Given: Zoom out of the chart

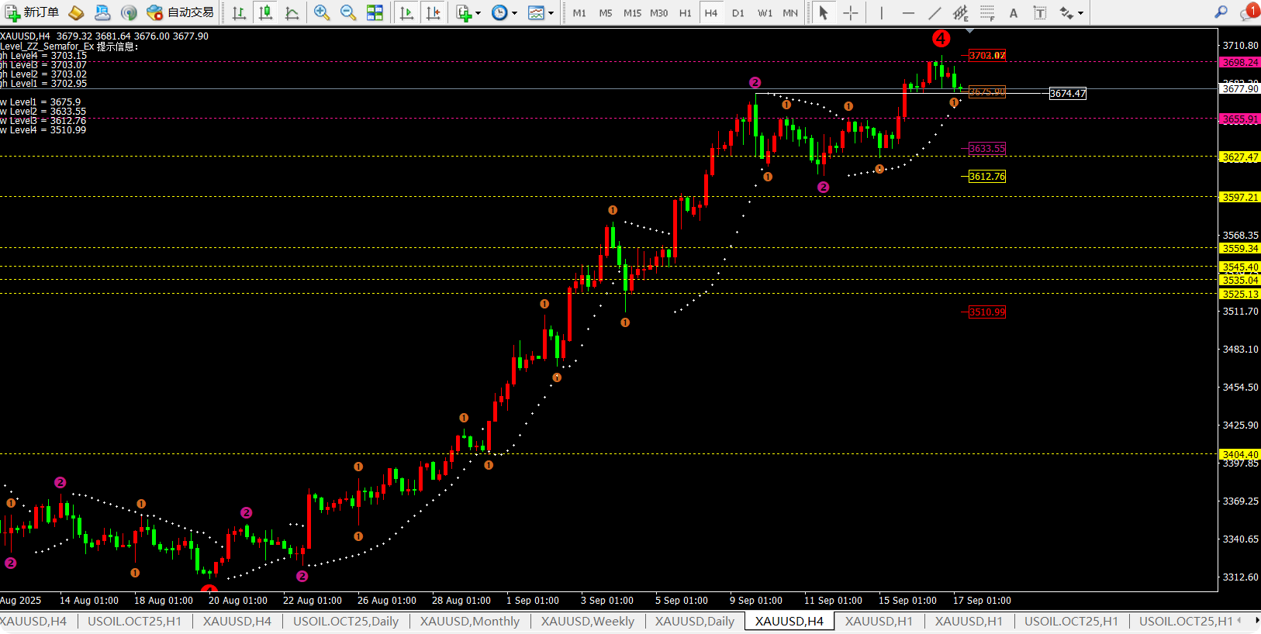Looking at the screenshot, I should pyautogui.click(x=348, y=12).
